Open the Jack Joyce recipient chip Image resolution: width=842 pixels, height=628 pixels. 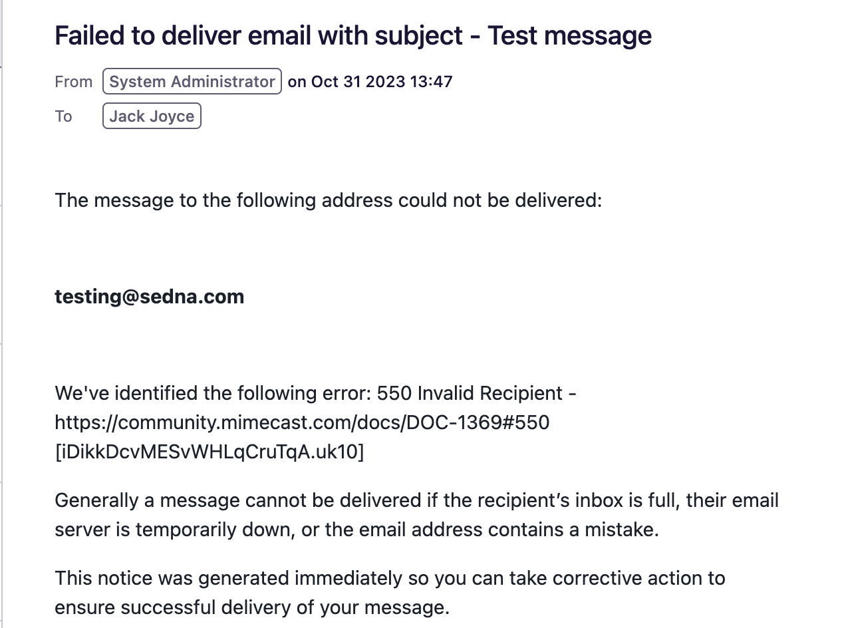152,116
